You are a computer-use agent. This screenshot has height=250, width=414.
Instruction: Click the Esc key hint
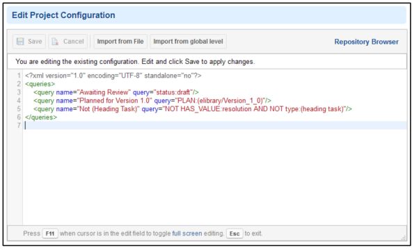pos(234,233)
